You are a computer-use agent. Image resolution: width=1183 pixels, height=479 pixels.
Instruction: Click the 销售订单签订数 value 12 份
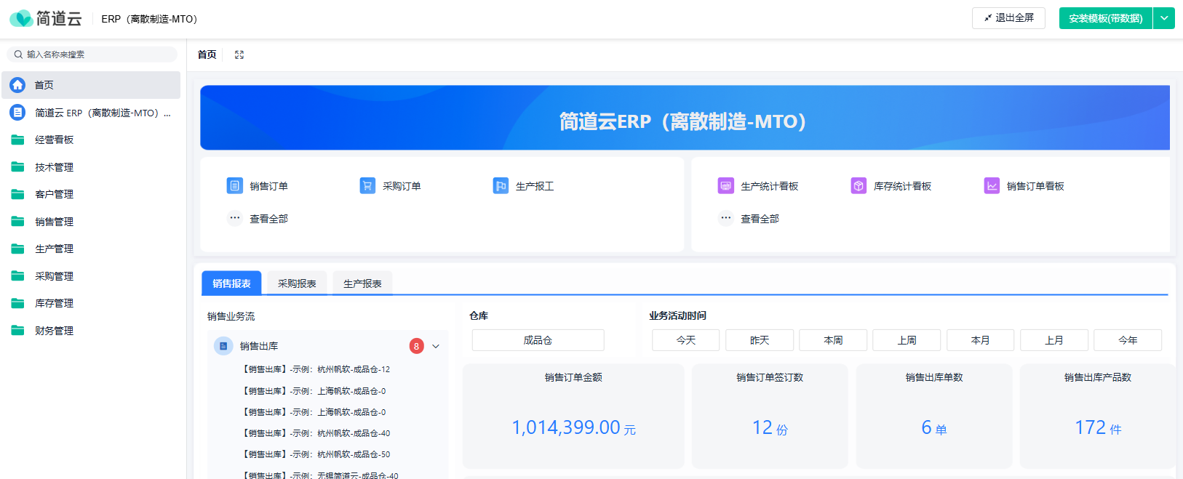[770, 427]
